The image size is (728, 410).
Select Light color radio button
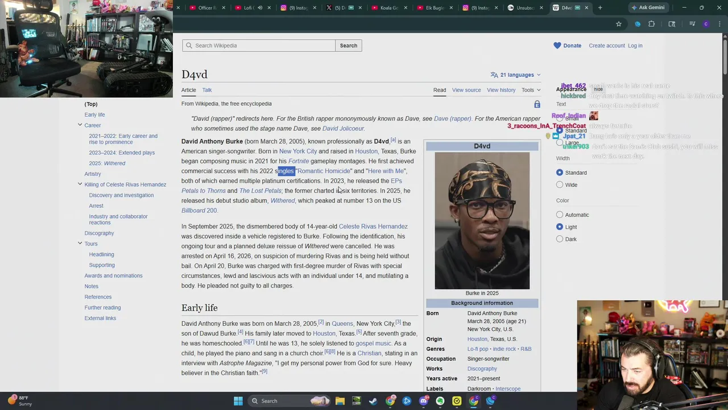(x=560, y=227)
